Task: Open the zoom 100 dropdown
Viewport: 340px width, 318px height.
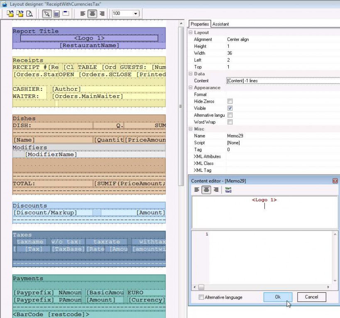Action: click(135, 13)
